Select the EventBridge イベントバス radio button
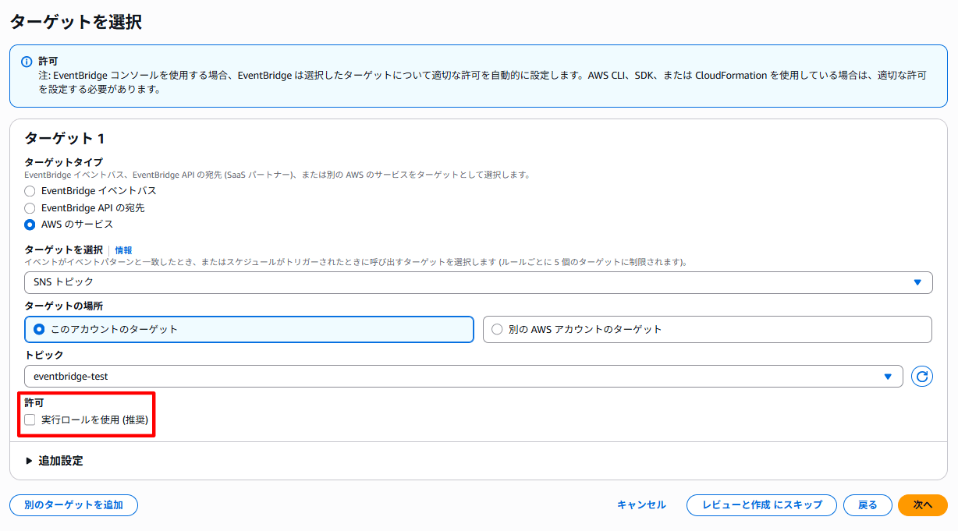 (29, 190)
